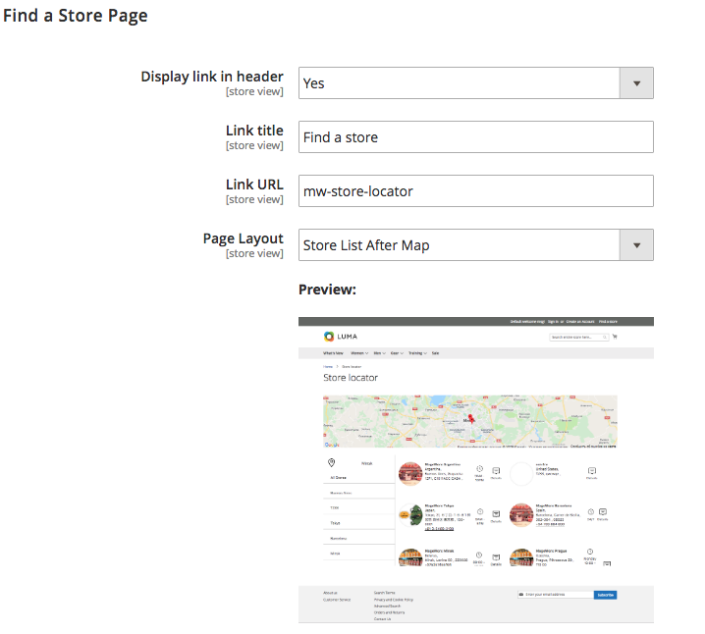
Task: Click the store locator preview image
Action: point(475,470)
